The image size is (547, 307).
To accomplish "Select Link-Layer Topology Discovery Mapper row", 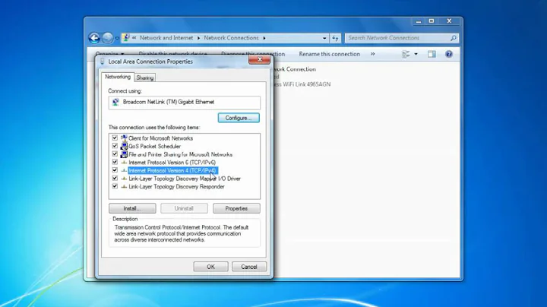I will pyautogui.click(x=185, y=179).
